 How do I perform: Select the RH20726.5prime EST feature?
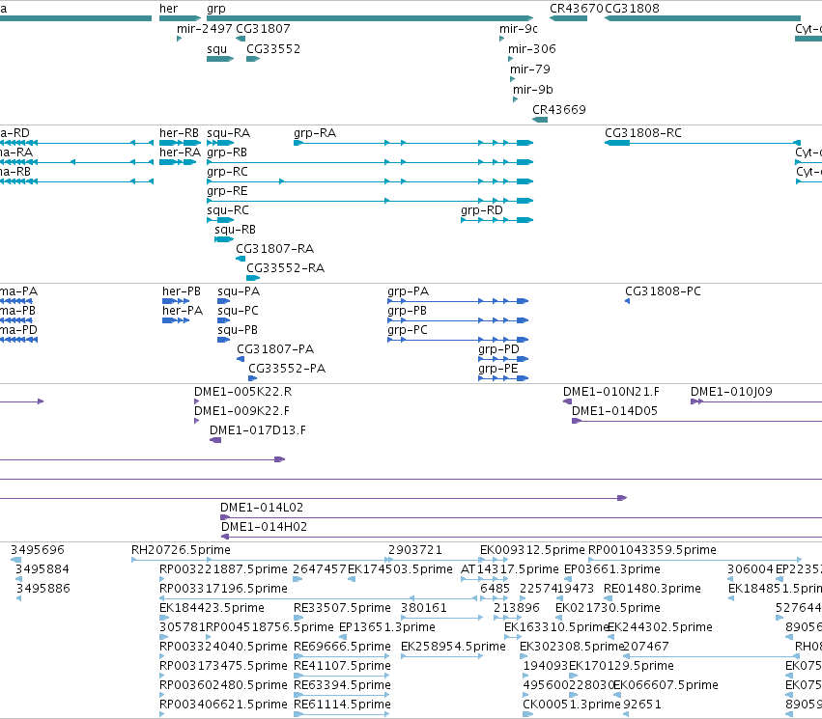tap(261, 560)
